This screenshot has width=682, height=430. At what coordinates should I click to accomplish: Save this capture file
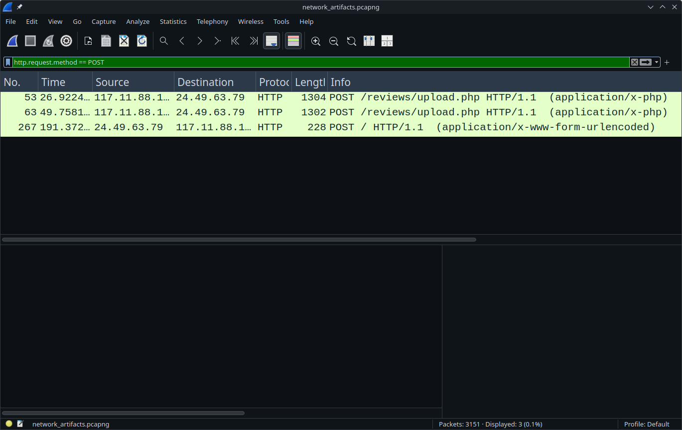[x=106, y=41]
